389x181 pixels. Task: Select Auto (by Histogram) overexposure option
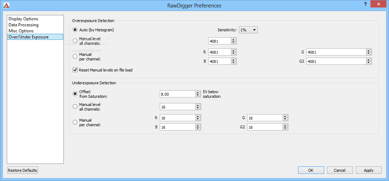(75, 30)
